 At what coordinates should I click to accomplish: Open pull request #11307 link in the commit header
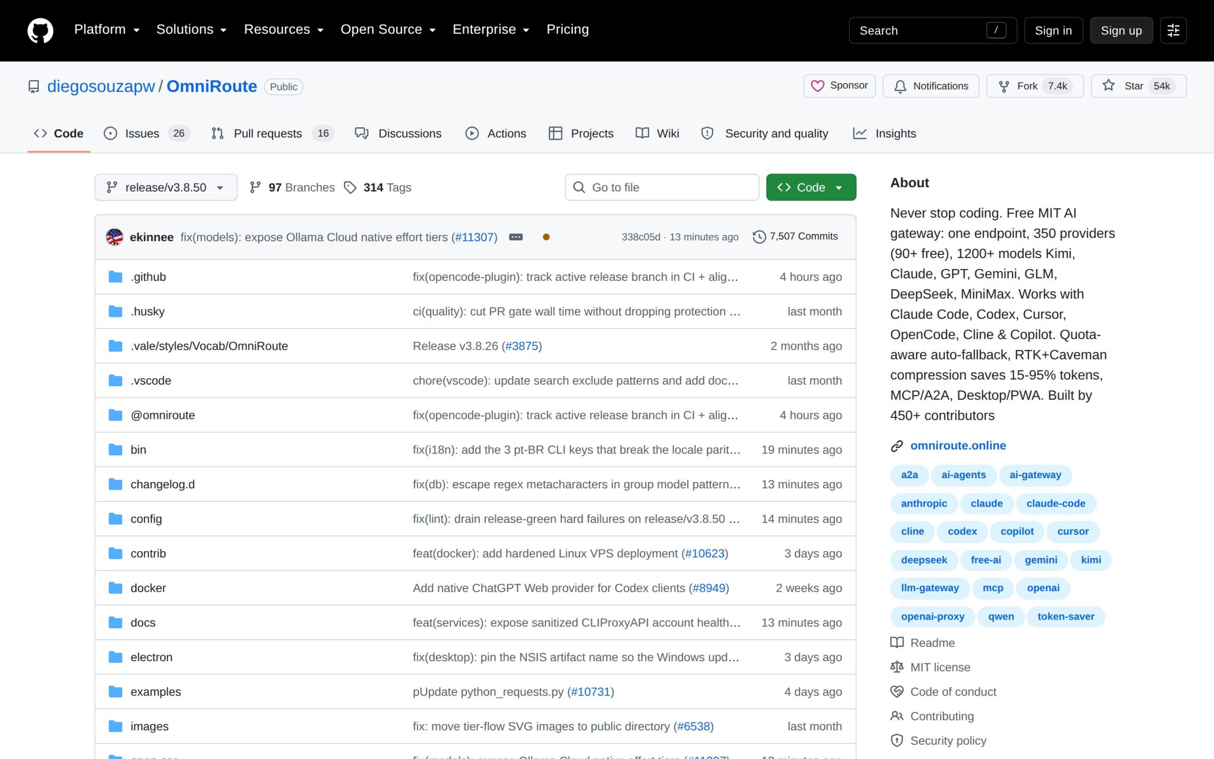click(474, 237)
